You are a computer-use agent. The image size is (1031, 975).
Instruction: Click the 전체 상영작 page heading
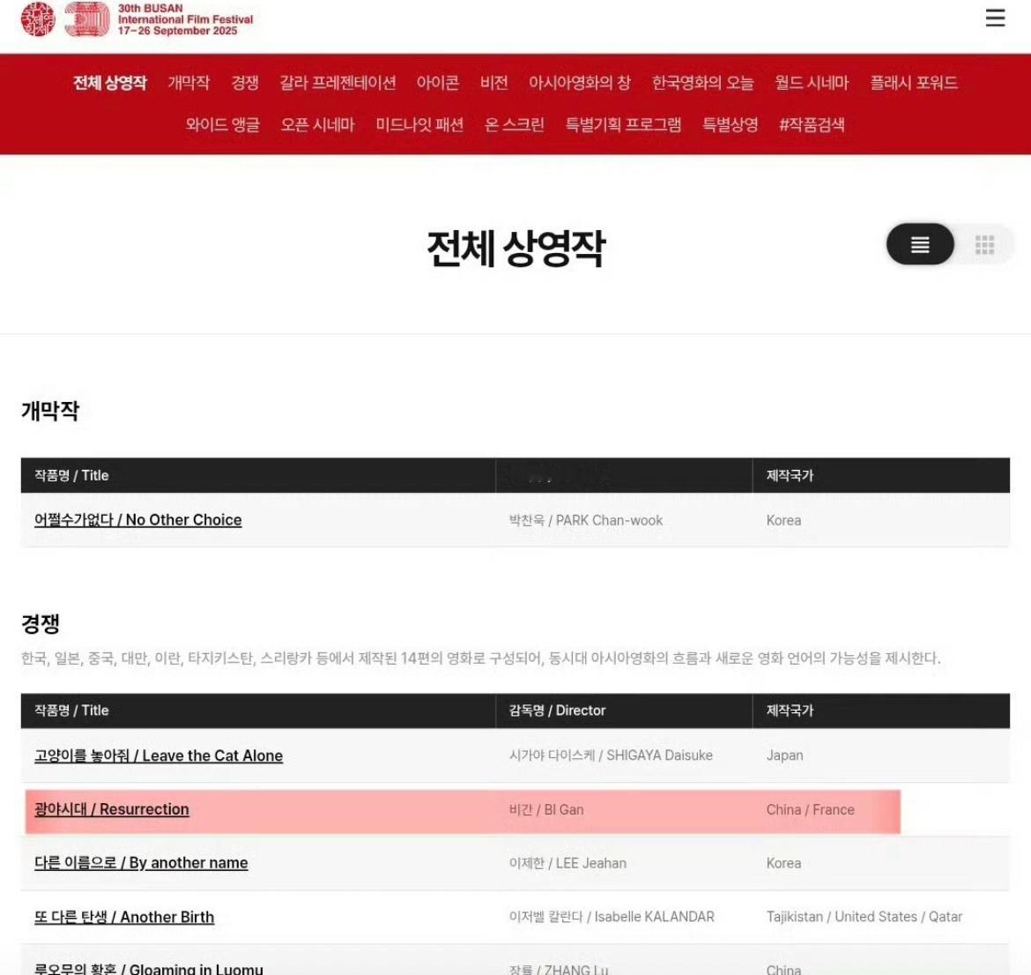click(x=516, y=249)
